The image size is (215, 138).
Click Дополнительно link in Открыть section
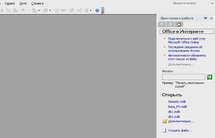(181, 121)
